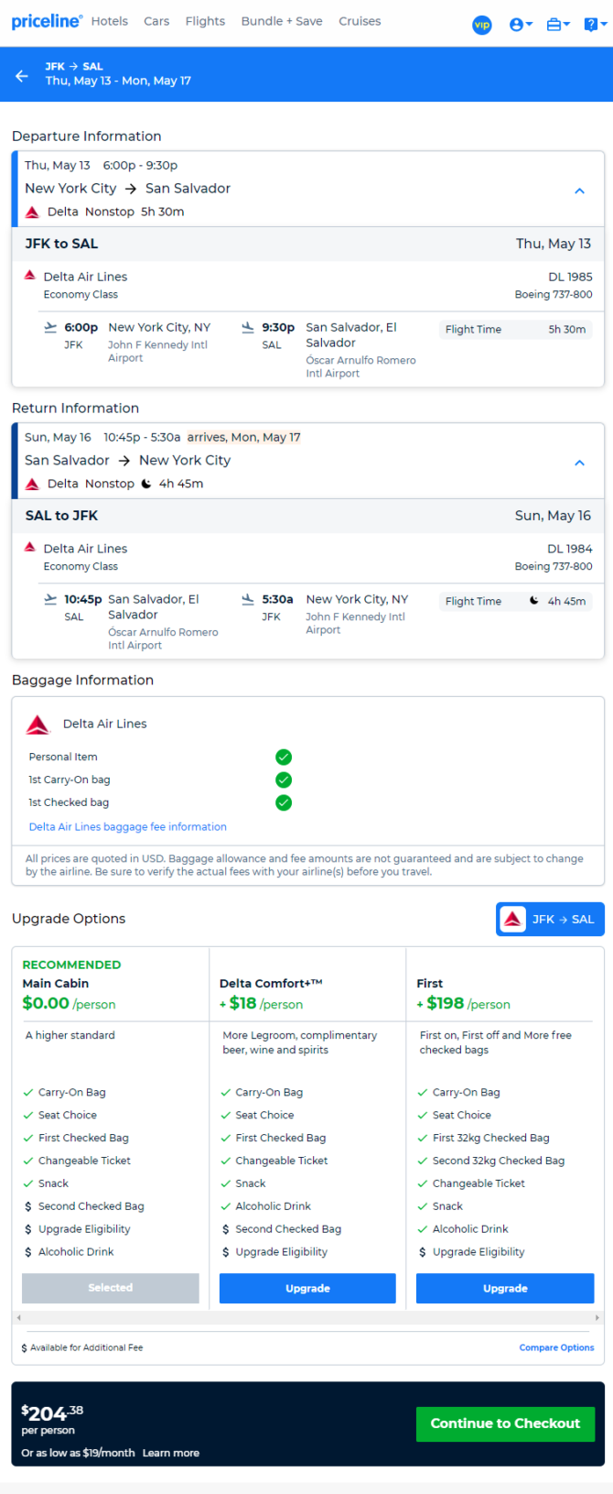This screenshot has width=613, height=1494.
Task: Upgrade to First class
Action: pyautogui.click(x=505, y=1288)
